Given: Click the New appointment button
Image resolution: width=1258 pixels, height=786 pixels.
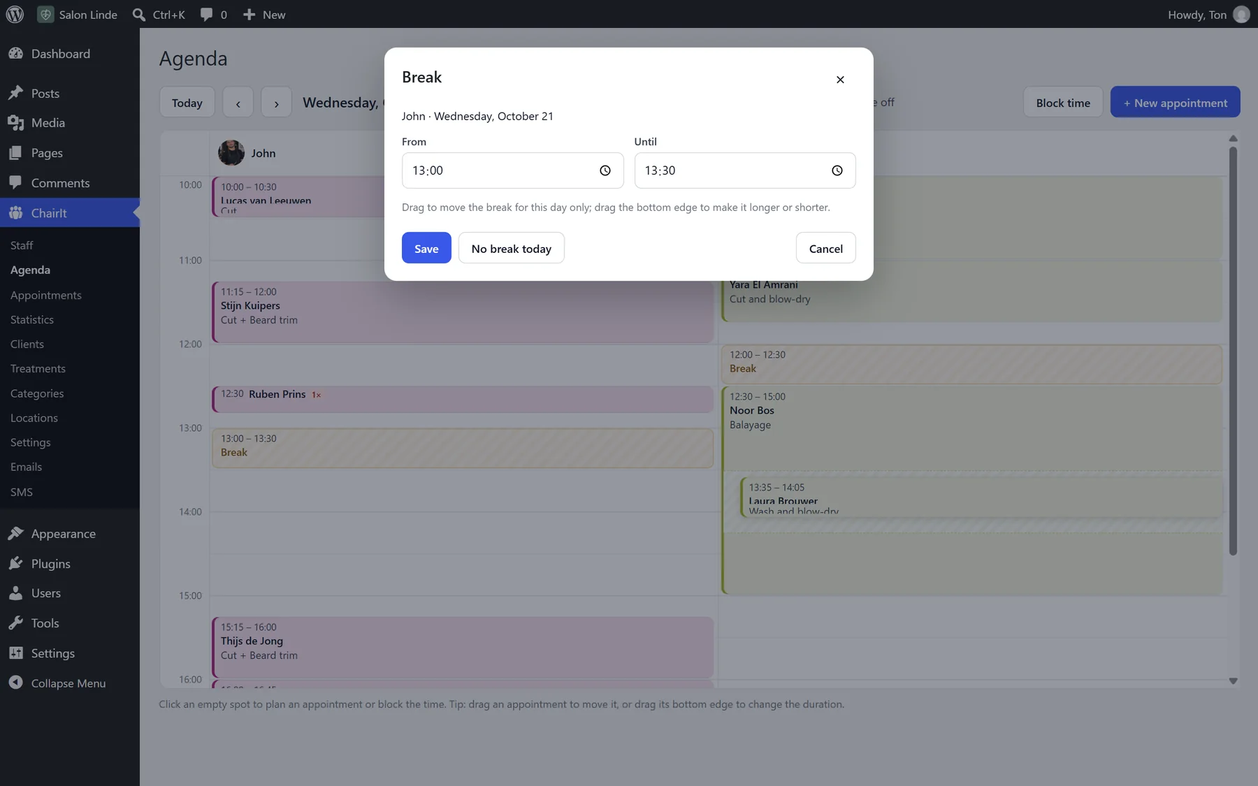Looking at the screenshot, I should 1176,103.
